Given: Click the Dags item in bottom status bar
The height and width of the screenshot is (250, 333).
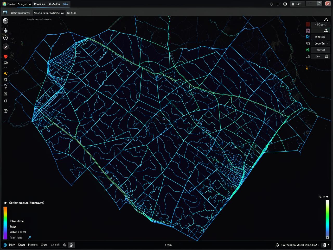Looking at the screenshot, I should [22, 245].
